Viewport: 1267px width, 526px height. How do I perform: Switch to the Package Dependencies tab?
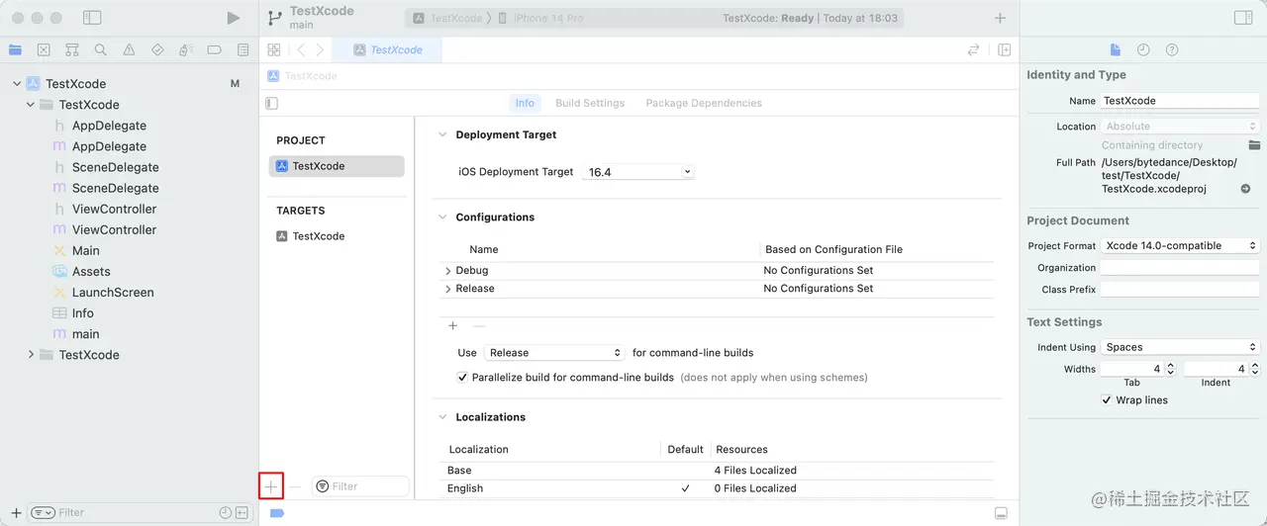[x=704, y=103]
